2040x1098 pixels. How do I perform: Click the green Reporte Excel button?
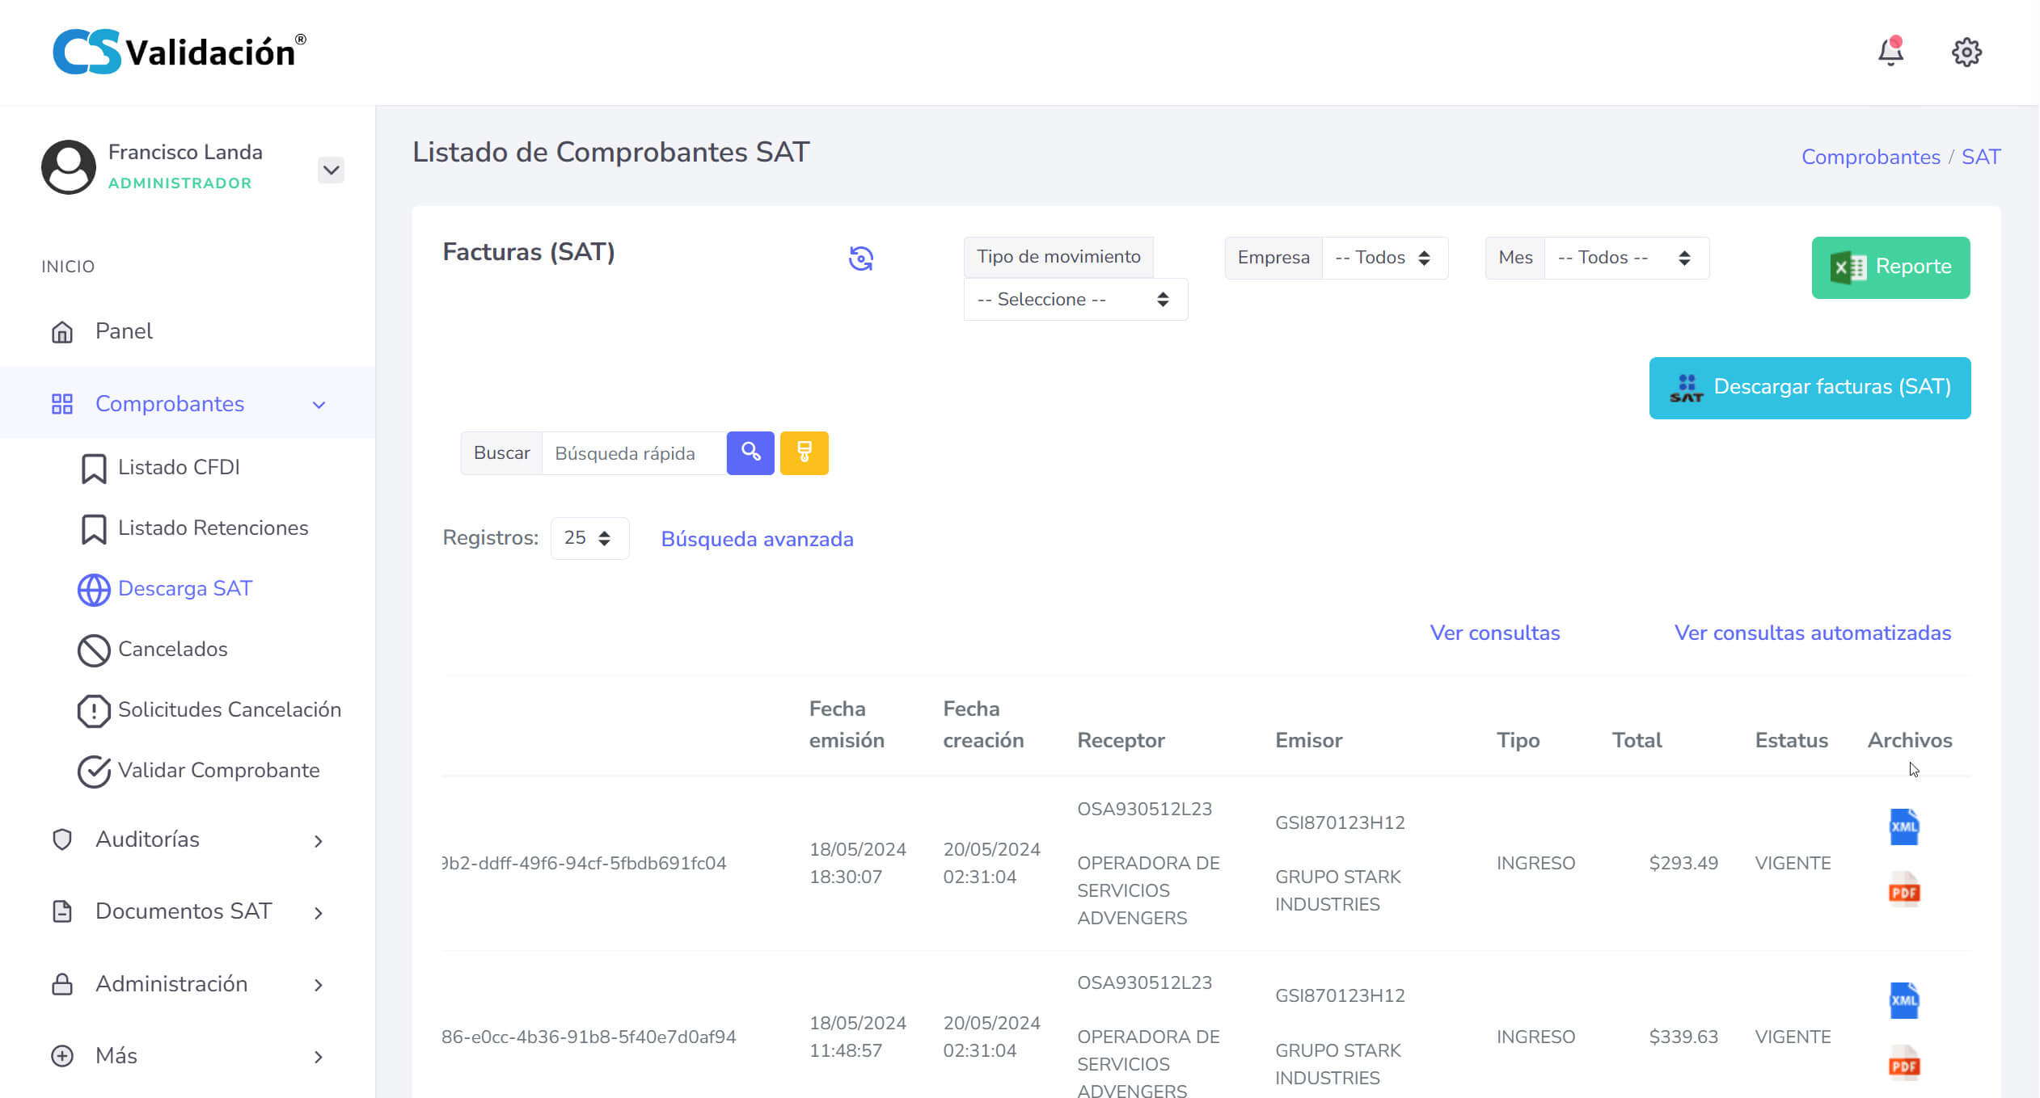pyautogui.click(x=1890, y=267)
